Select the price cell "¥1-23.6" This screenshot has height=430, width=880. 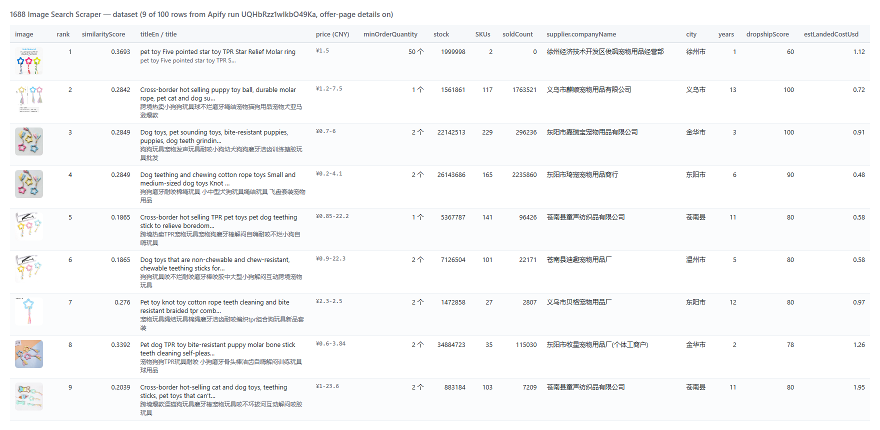click(327, 386)
